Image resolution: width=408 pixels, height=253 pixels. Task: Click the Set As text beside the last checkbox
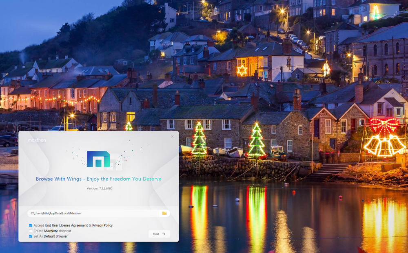tap(38, 236)
